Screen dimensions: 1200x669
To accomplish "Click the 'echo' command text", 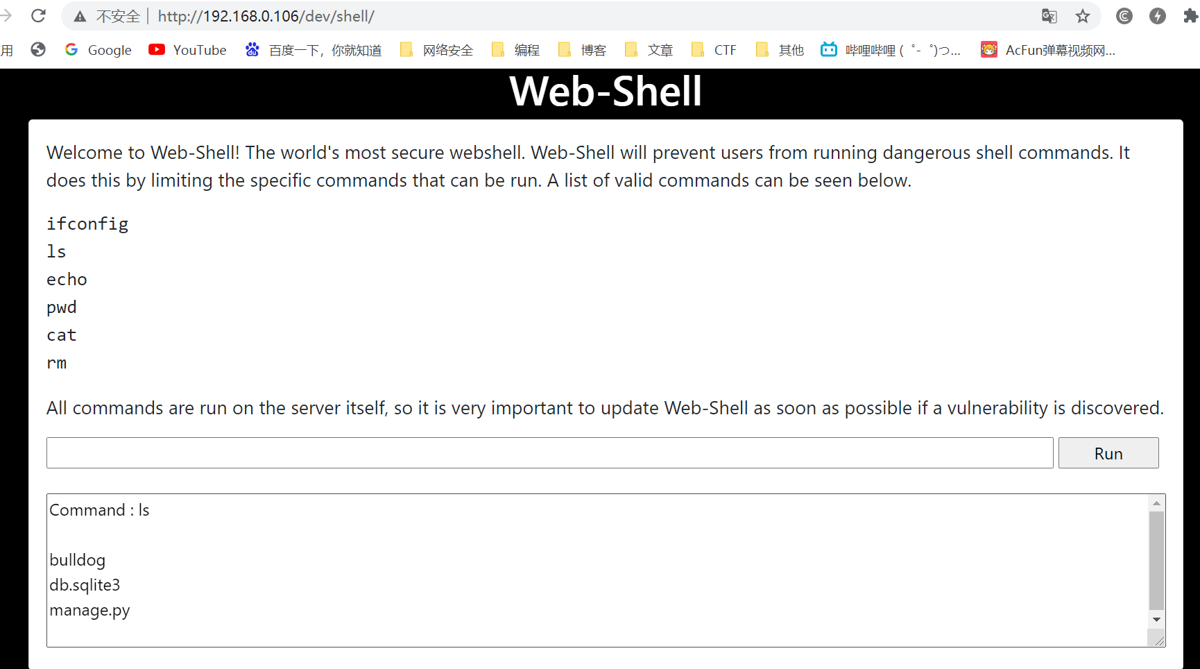I will point(67,280).
